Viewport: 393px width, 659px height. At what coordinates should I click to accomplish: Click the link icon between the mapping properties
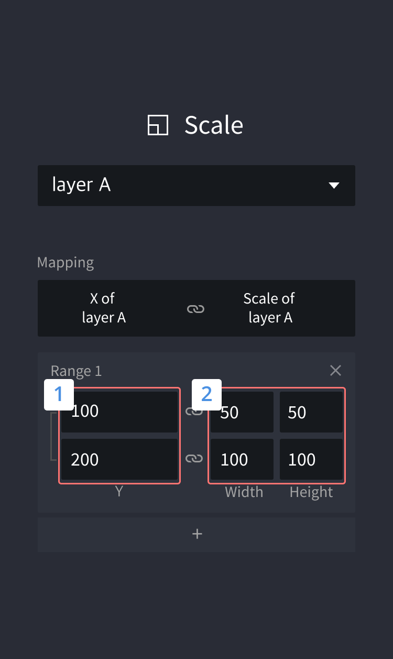pyautogui.click(x=196, y=309)
